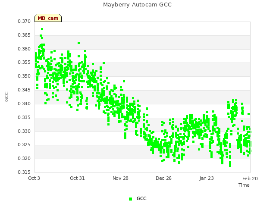Select the chart title Mayberry Autocam GCC
The width and height of the screenshot is (276, 207).
point(137,5)
